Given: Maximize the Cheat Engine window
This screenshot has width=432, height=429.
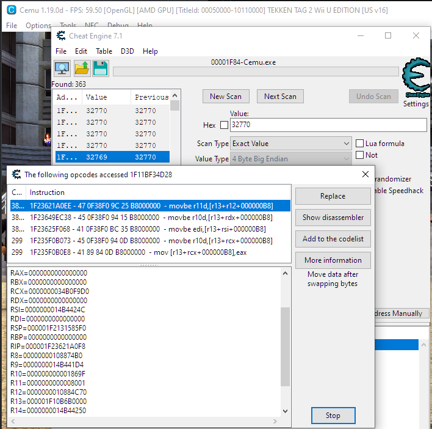Looking at the screenshot, I should (388, 35).
